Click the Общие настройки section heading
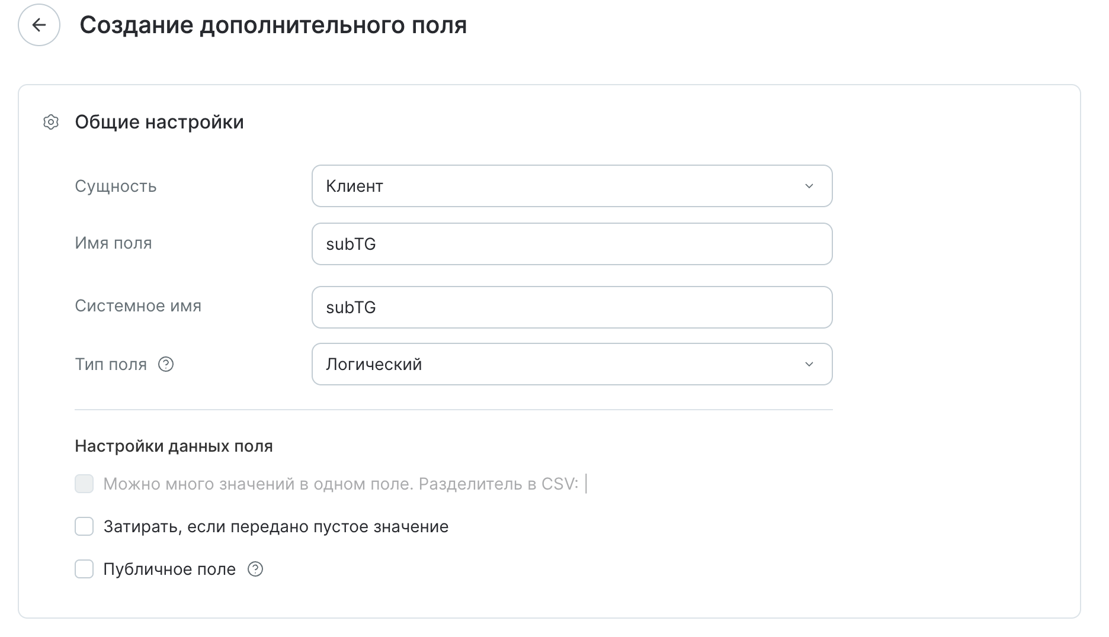Screen dimensions: 1109x637 pos(159,123)
